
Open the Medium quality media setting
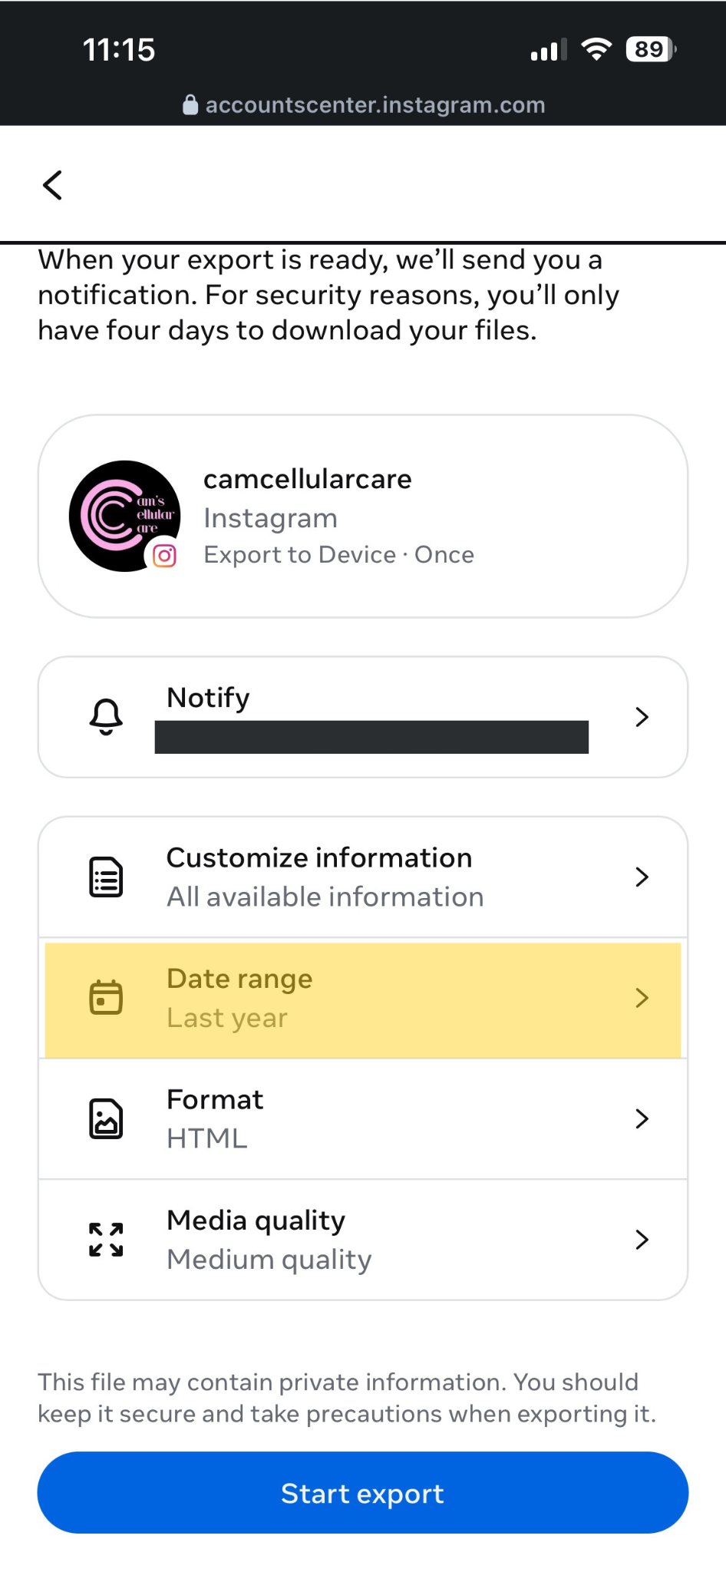[363, 1240]
